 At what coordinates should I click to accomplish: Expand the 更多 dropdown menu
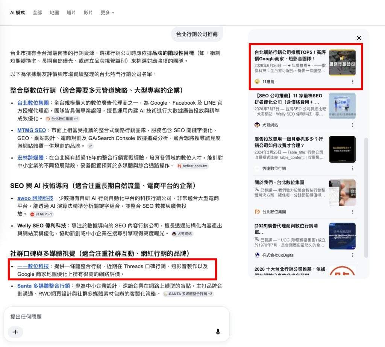[x=107, y=13]
